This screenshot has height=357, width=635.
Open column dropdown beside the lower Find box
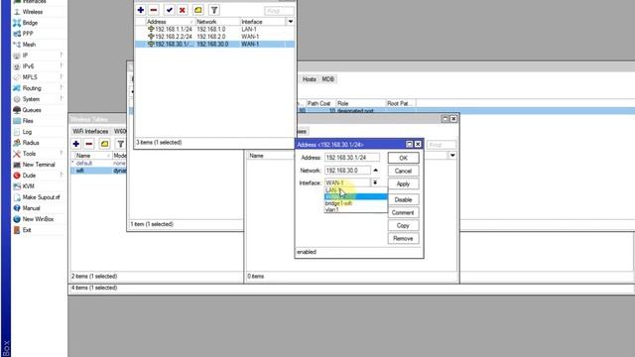(x=452, y=156)
